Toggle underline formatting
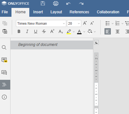 point(36,31)
